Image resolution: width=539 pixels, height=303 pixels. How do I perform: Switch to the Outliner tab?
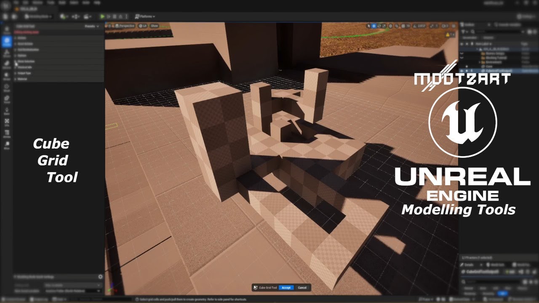coord(470,25)
